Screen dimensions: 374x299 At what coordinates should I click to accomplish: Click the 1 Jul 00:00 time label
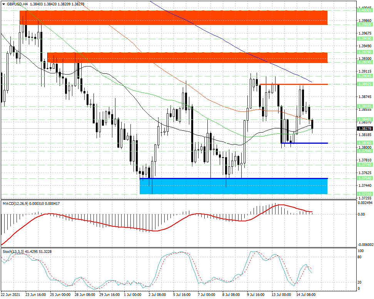[133, 295]
